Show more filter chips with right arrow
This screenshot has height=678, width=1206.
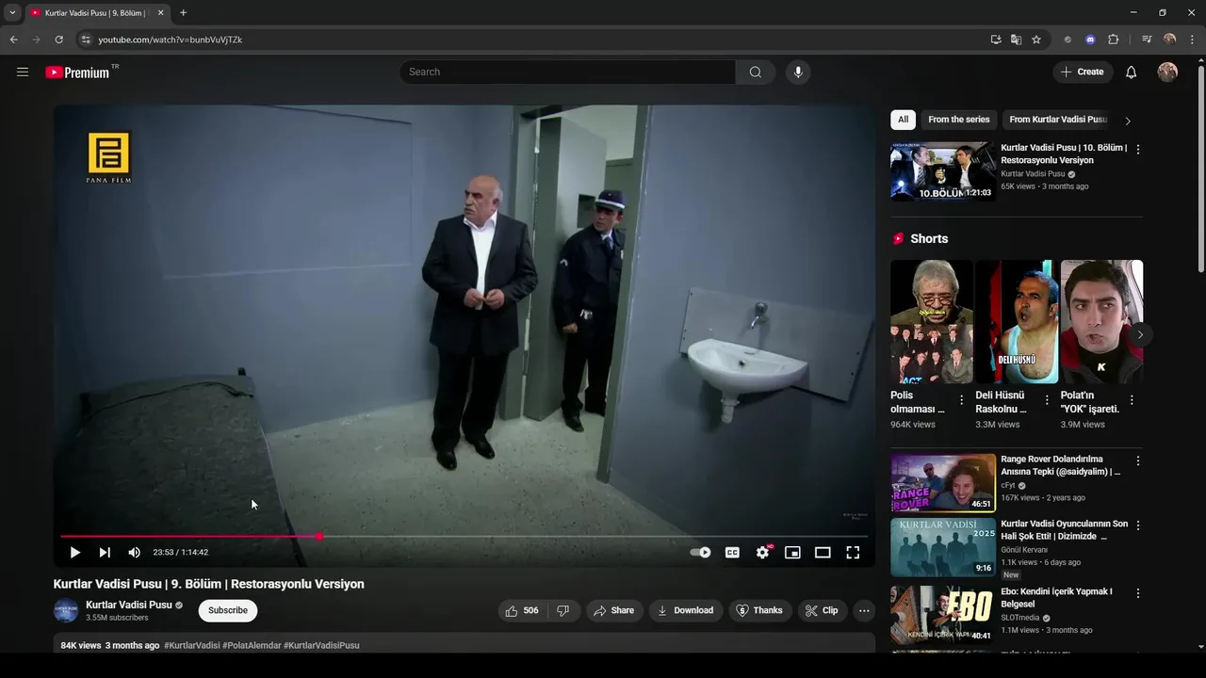pyautogui.click(x=1128, y=121)
